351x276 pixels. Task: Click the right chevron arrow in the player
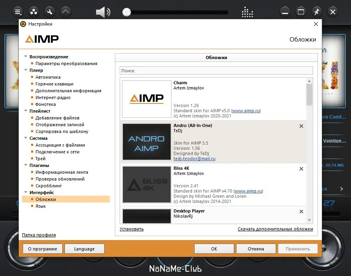point(341,189)
